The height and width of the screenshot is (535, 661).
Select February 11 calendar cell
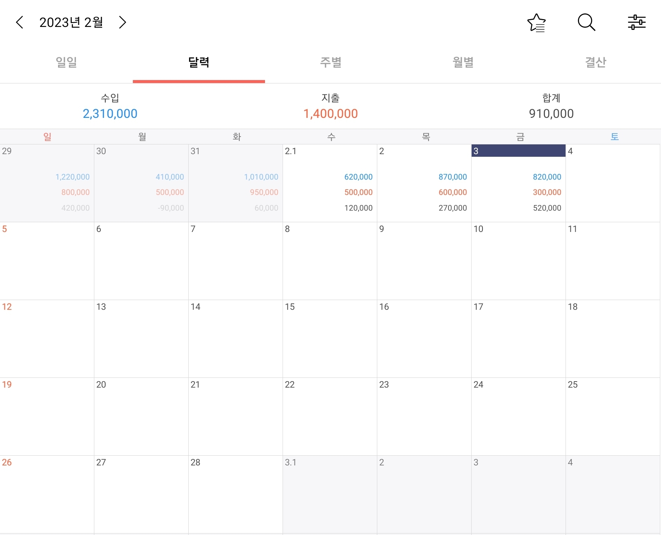[x=613, y=261]
